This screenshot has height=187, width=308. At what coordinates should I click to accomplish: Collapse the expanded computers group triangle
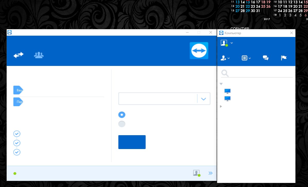click(221, 84)
